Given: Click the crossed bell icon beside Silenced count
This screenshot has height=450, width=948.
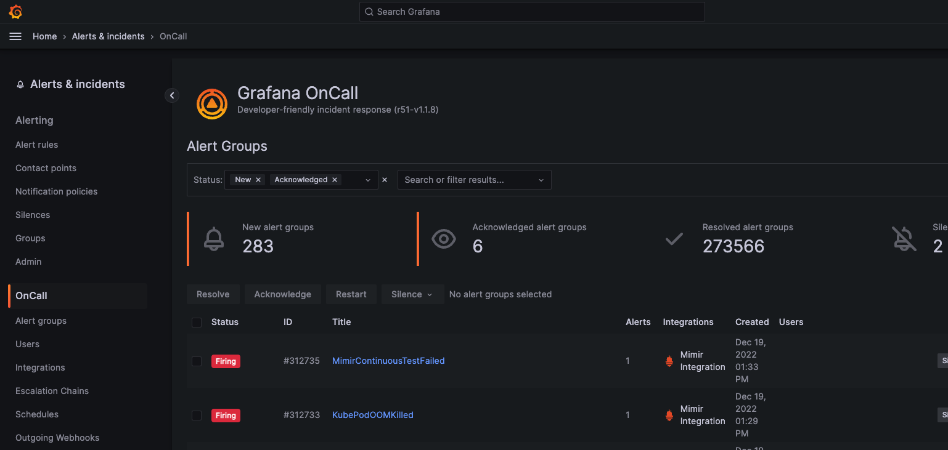Looking at the screenshot, I should (904, 239).
